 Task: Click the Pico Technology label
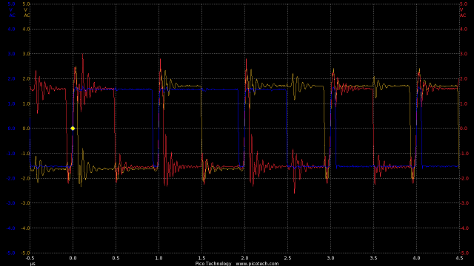pyautogui.click(x=213, y=264)
